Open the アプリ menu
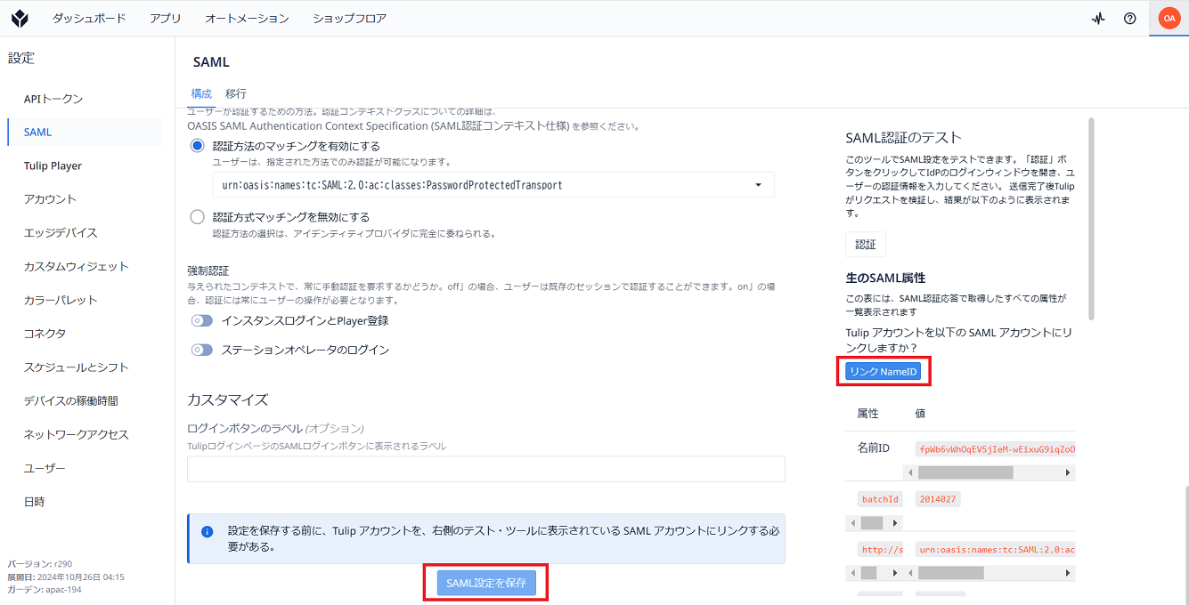1189x605 pixels. pos(166,18)
